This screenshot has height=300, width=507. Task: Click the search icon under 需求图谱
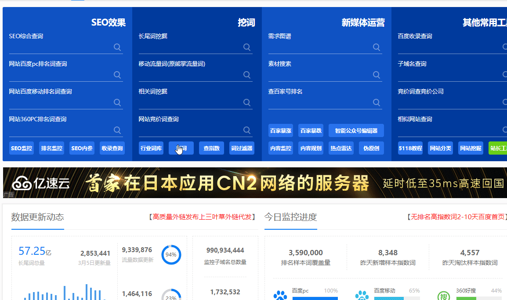click(377, 47)
